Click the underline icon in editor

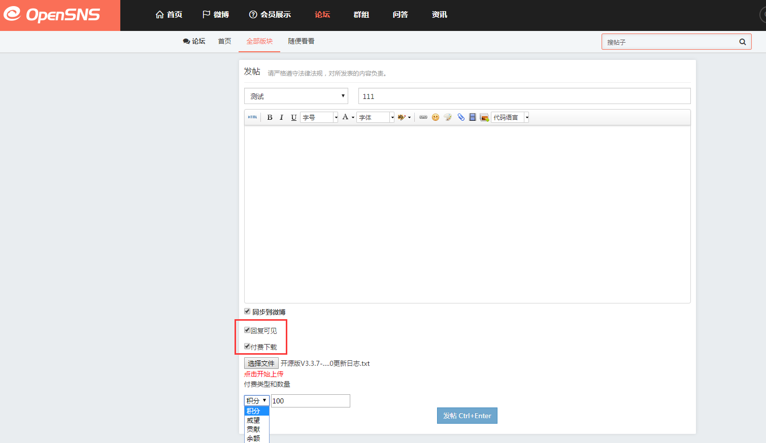(293, 117)
